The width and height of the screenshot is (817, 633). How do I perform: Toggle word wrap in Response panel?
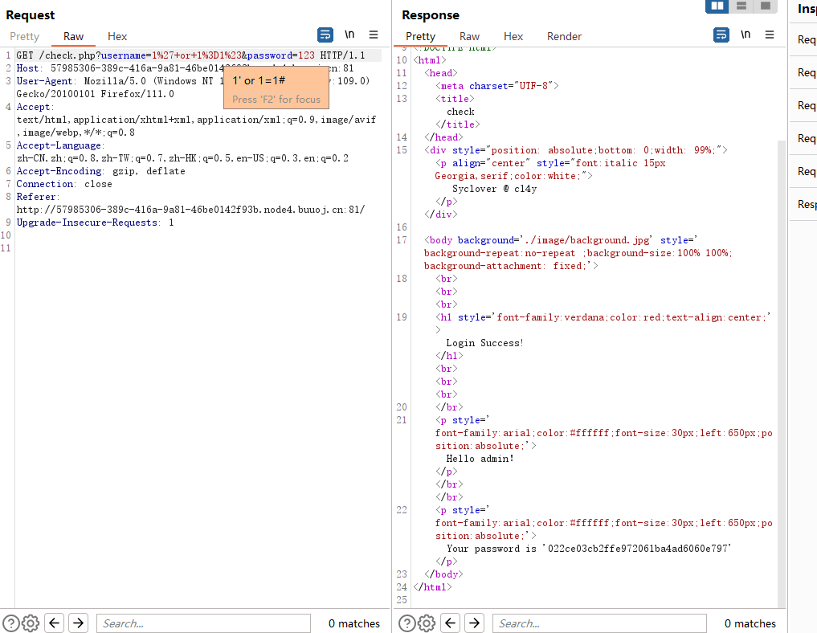tap(721, 35)
